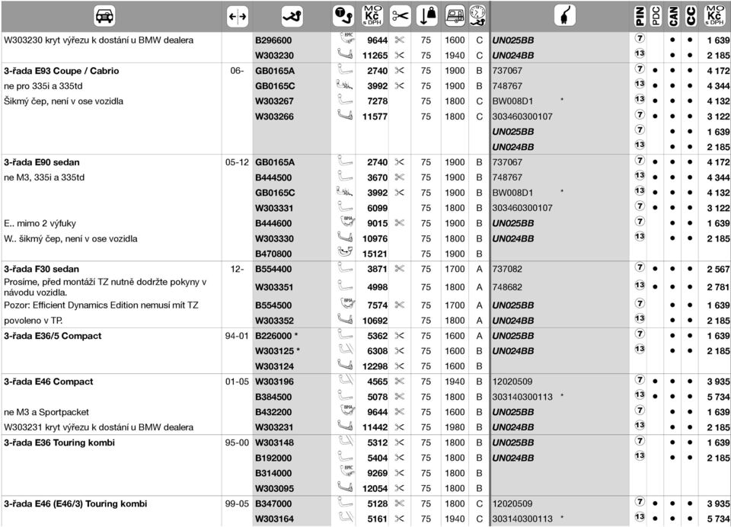Click the gauge class header icon

(478, 16)
